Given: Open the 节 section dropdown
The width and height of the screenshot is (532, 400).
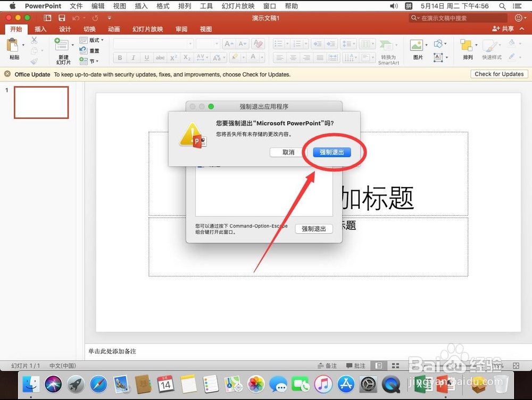Looking at the screenshot, I should click(x=89, y=61).
